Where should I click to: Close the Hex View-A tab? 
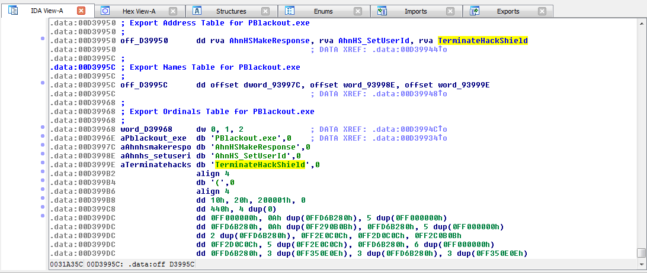point(173,11)
